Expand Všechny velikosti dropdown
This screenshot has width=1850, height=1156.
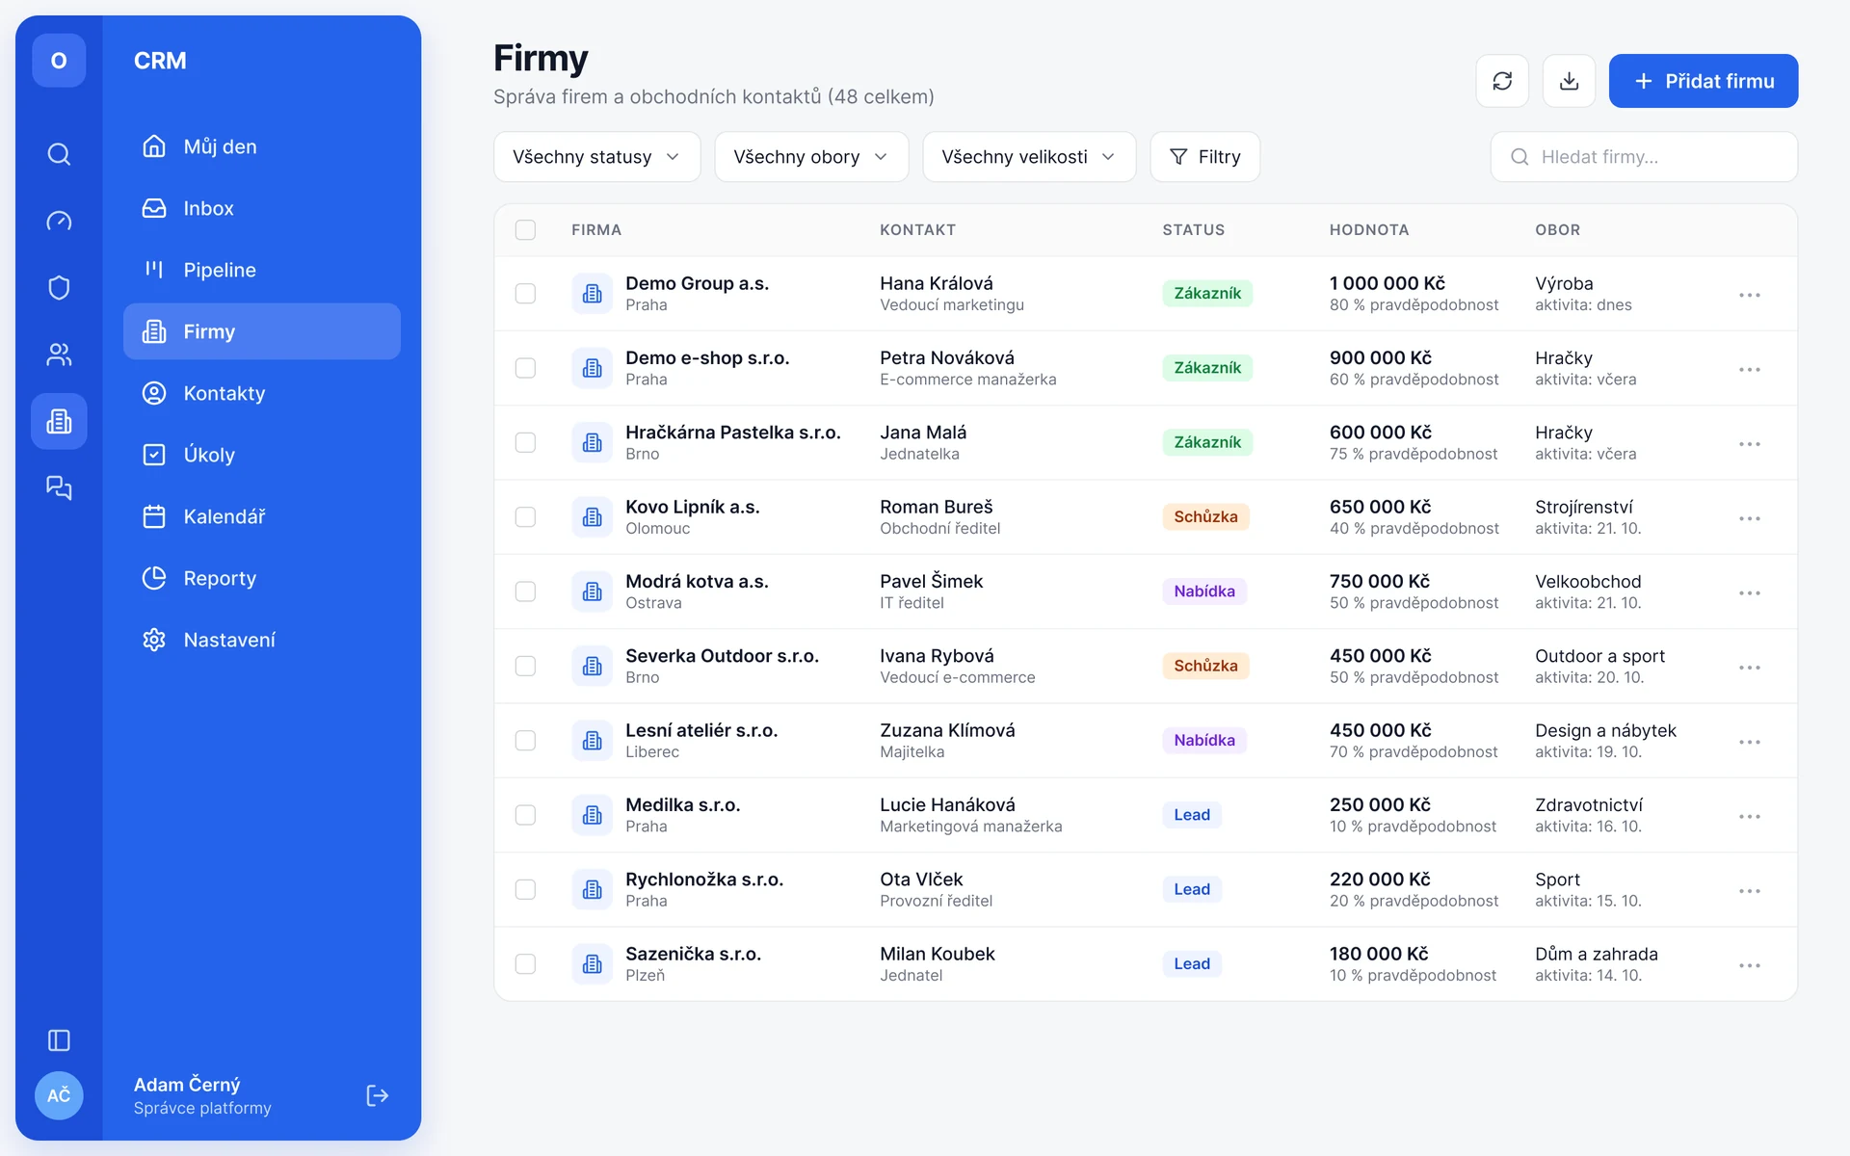[x=1029, y=157]
